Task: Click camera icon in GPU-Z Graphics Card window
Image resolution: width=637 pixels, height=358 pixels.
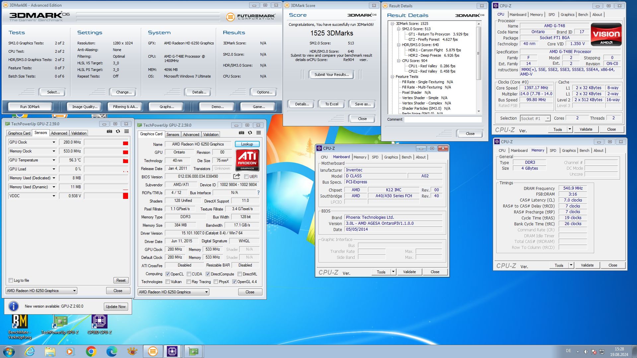Action: [x=241, y=133]
